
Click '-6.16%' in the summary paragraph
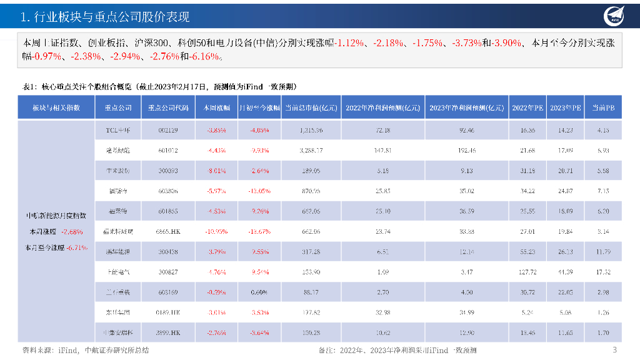pyautogui.click(x=204, y=56)
